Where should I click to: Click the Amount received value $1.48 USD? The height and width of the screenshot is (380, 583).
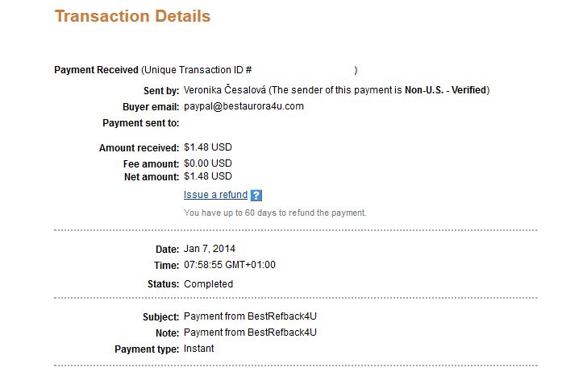[x=207, y=147]
